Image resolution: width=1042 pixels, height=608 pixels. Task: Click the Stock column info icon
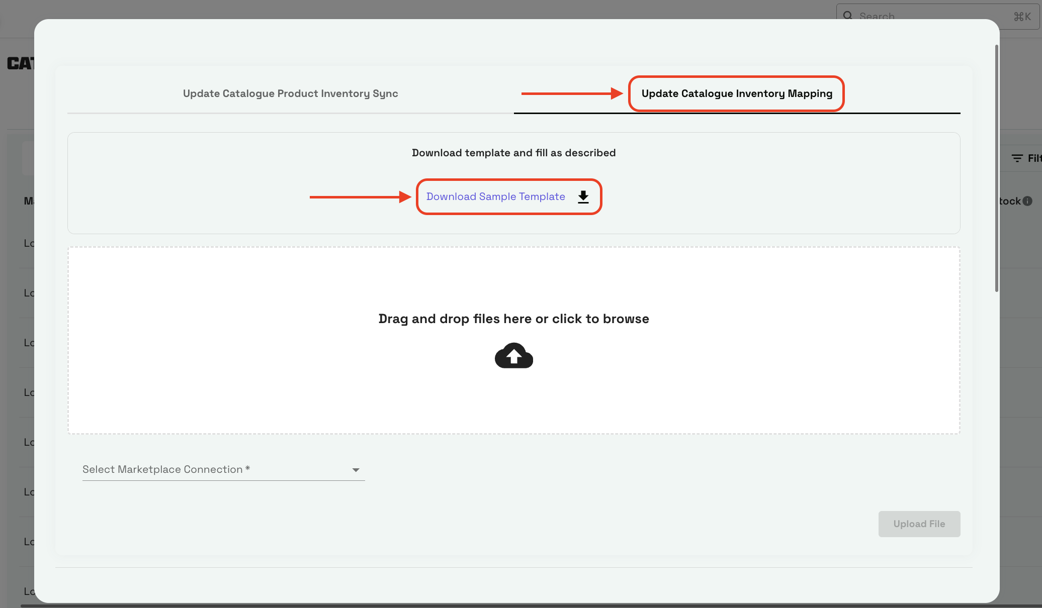click(x=1027, y=201)
